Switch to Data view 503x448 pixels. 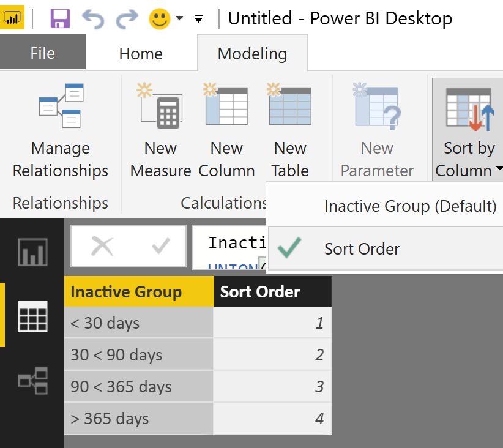(x=32, y=316)
